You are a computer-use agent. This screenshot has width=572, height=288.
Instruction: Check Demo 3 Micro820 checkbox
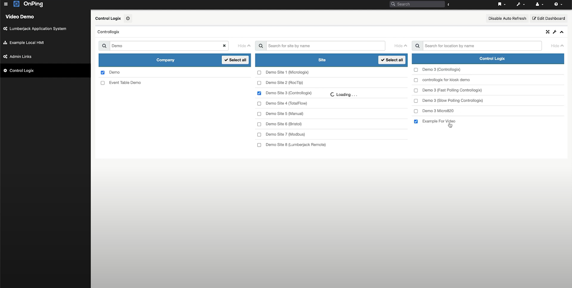click(416, 111)
